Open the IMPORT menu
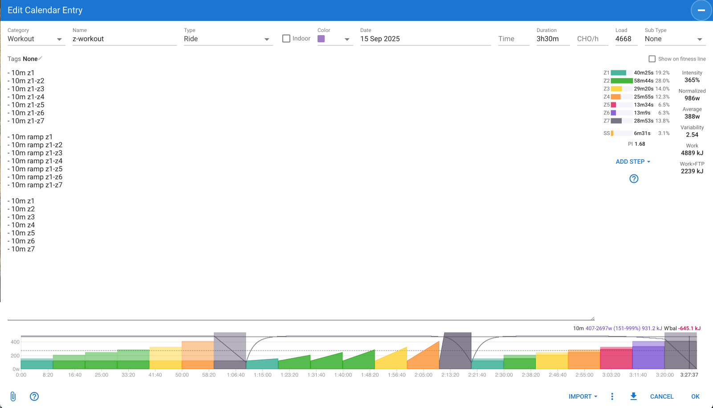This screenshot has width=713, height=408. [x=583, y=396]
